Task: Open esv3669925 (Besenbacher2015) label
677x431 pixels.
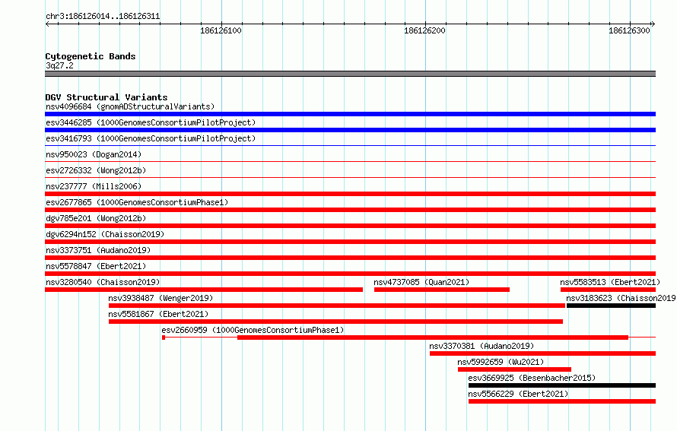Action: pyautogui.click(x=532, y=378)
